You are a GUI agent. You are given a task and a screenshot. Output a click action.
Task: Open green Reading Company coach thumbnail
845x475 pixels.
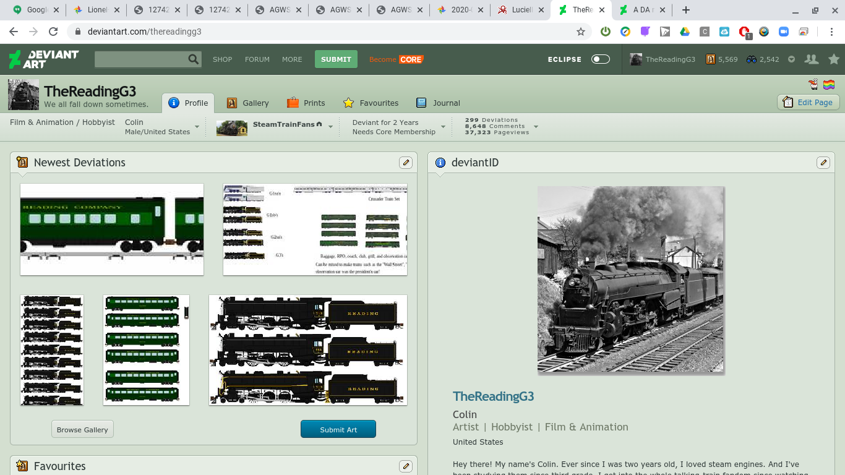tap(112, 229)
